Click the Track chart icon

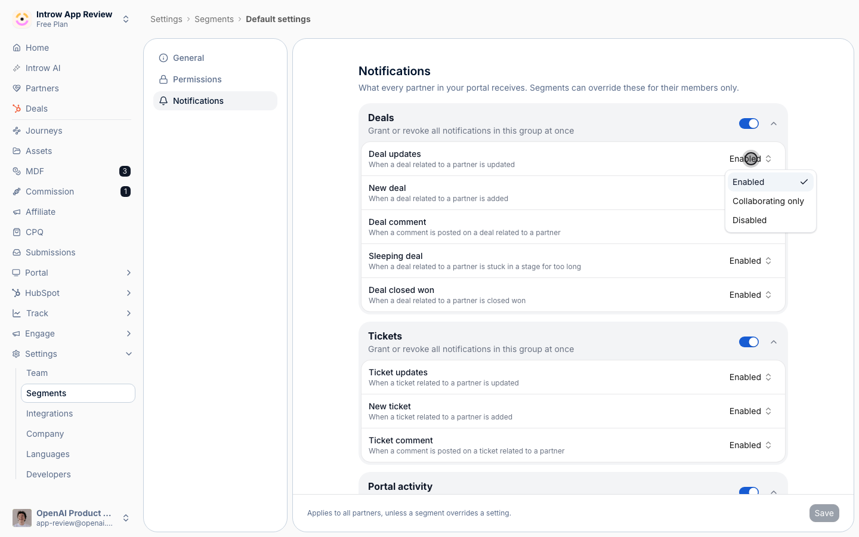coord(17,313)
